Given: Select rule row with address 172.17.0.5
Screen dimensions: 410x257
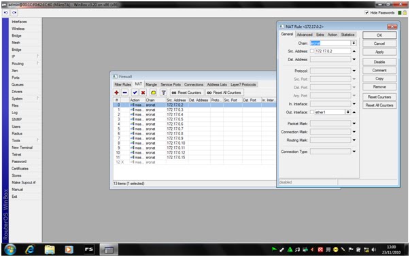Looking at the screenshot, I should (x=194, y=119).
